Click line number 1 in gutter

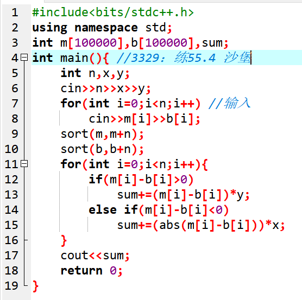pyautogui.click(x=15, y=12)
